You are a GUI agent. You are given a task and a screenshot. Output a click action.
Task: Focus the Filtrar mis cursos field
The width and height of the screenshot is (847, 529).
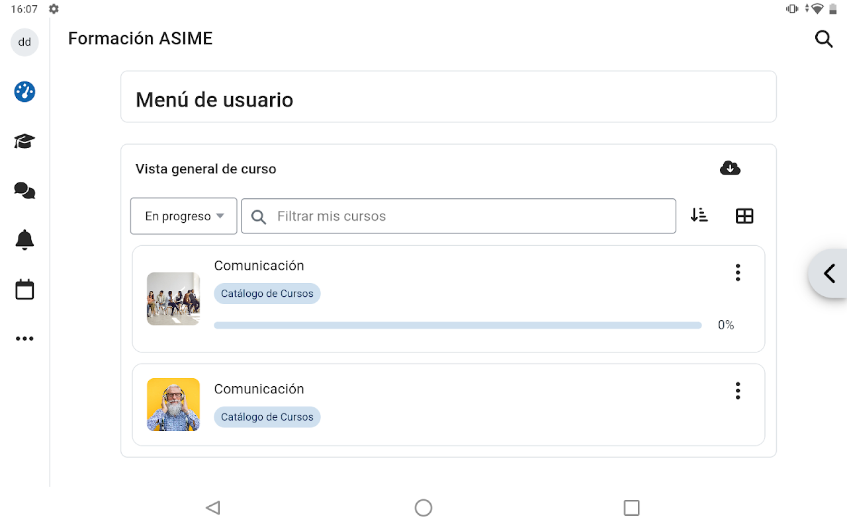pyautogui.click(x=459, y=216)
